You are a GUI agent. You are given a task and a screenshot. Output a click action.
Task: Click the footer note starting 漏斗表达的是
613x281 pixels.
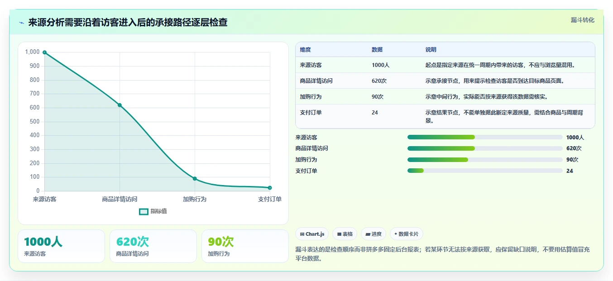click(442, 254)
